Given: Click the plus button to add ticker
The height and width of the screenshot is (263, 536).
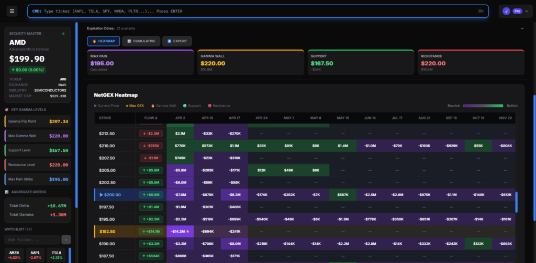Looking at the screenshot, I should point(66,240).
